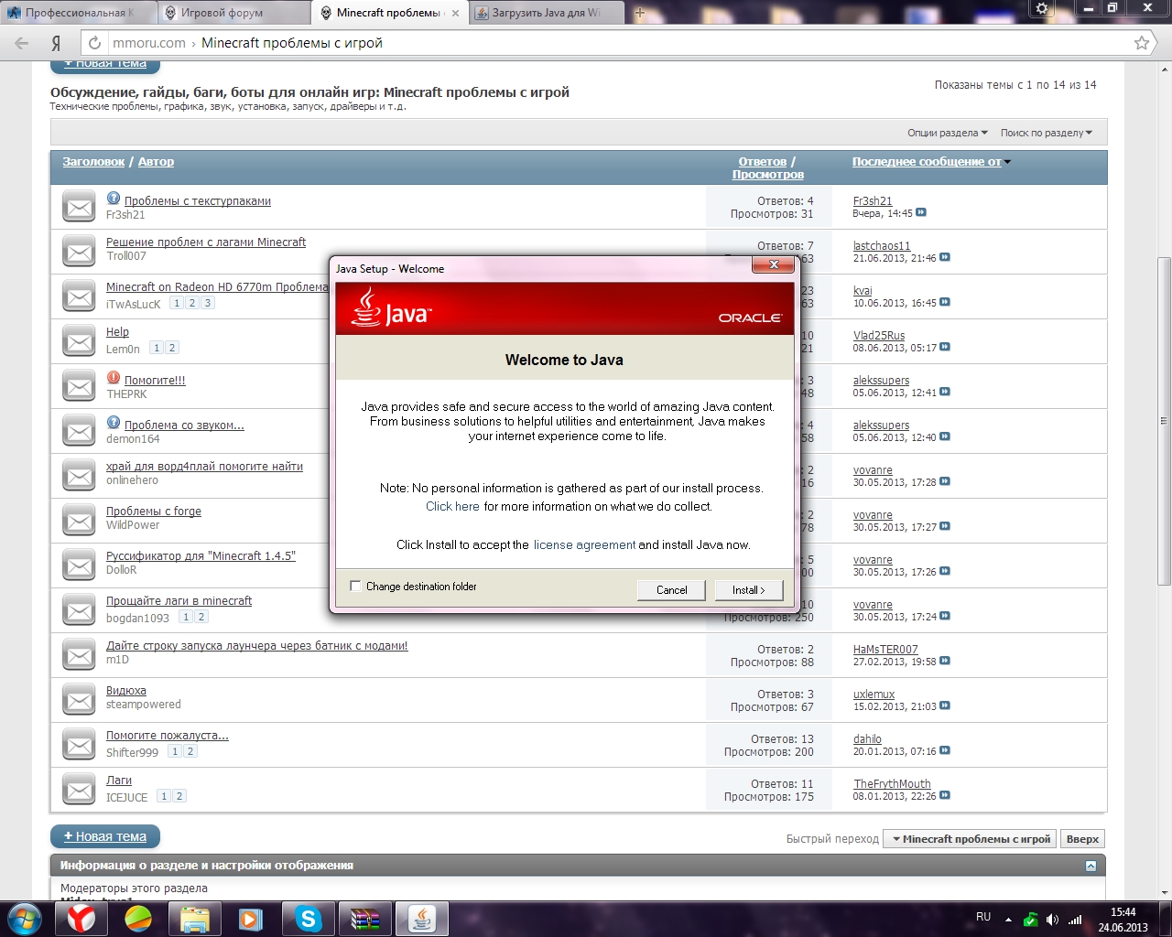Sort by 'Заголовок' column header
This screenshot has height=937, width=1172.
[93, 161]
